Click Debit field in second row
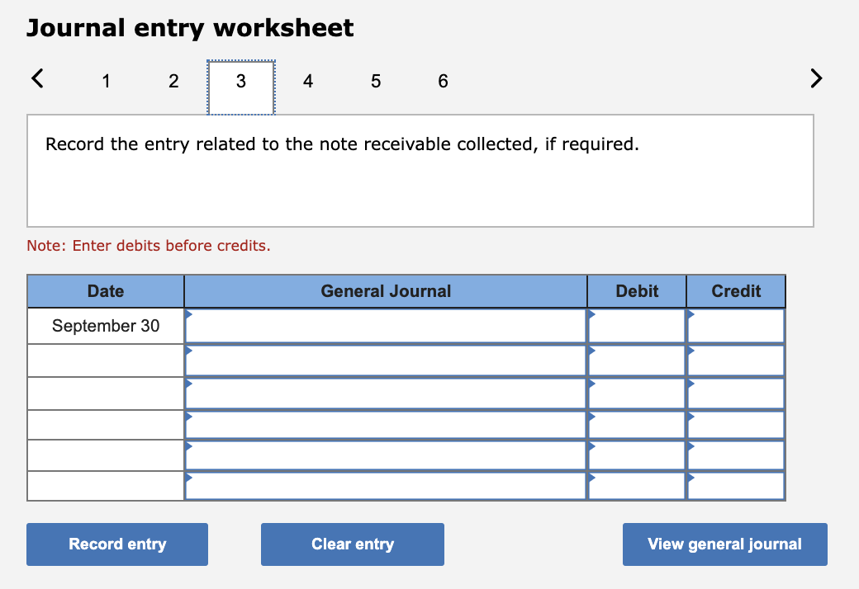 [637, 360]
